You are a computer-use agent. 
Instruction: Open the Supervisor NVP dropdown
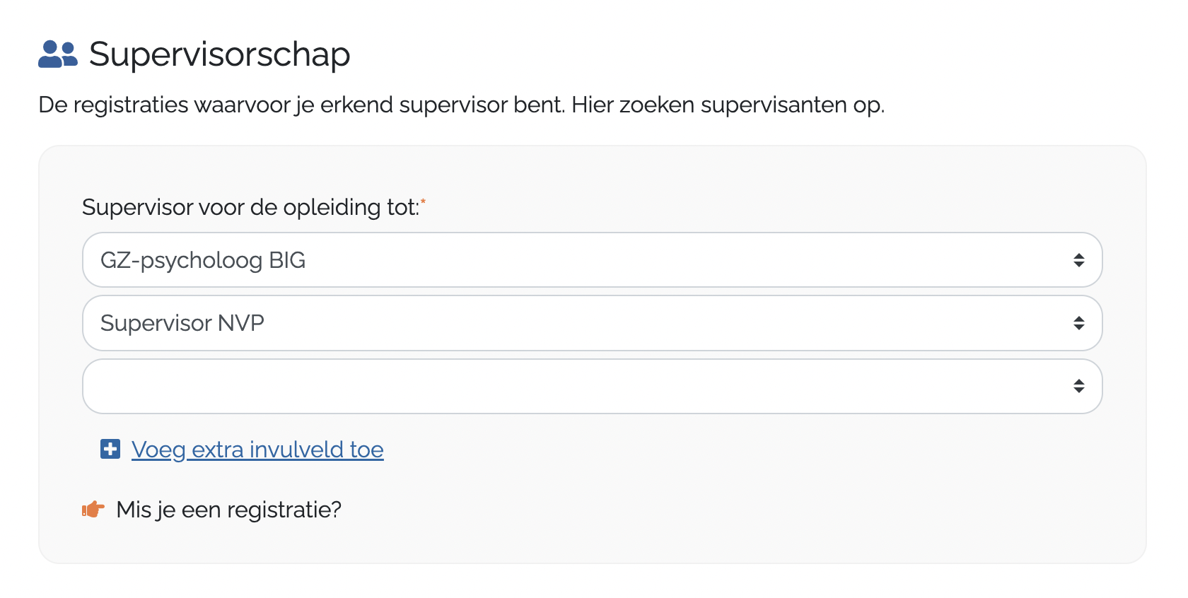tap(591, 323)
